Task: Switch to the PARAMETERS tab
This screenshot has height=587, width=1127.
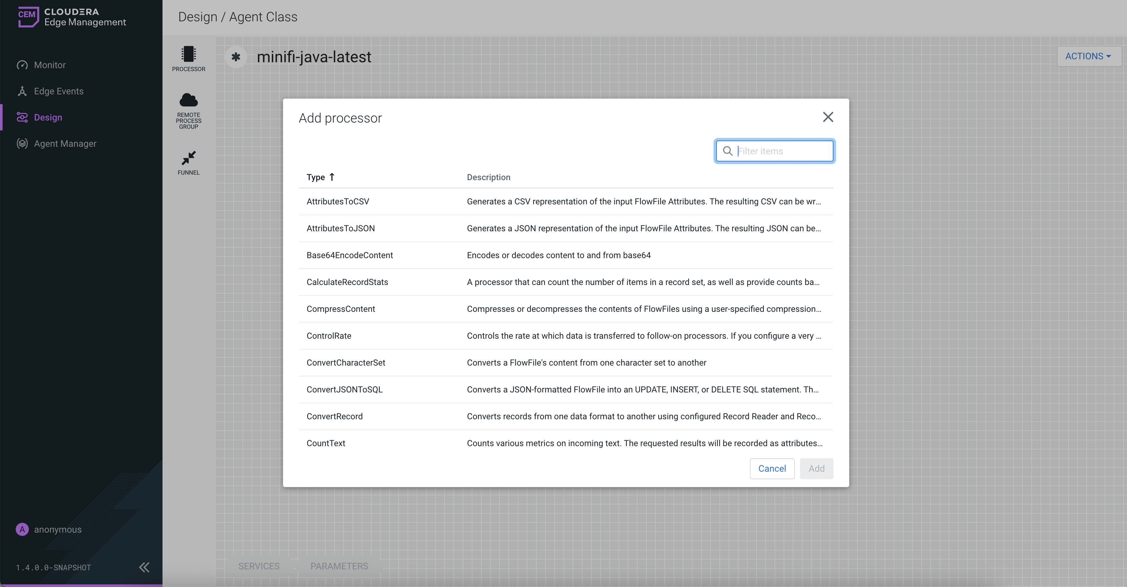Action: [x=339, y=566]
